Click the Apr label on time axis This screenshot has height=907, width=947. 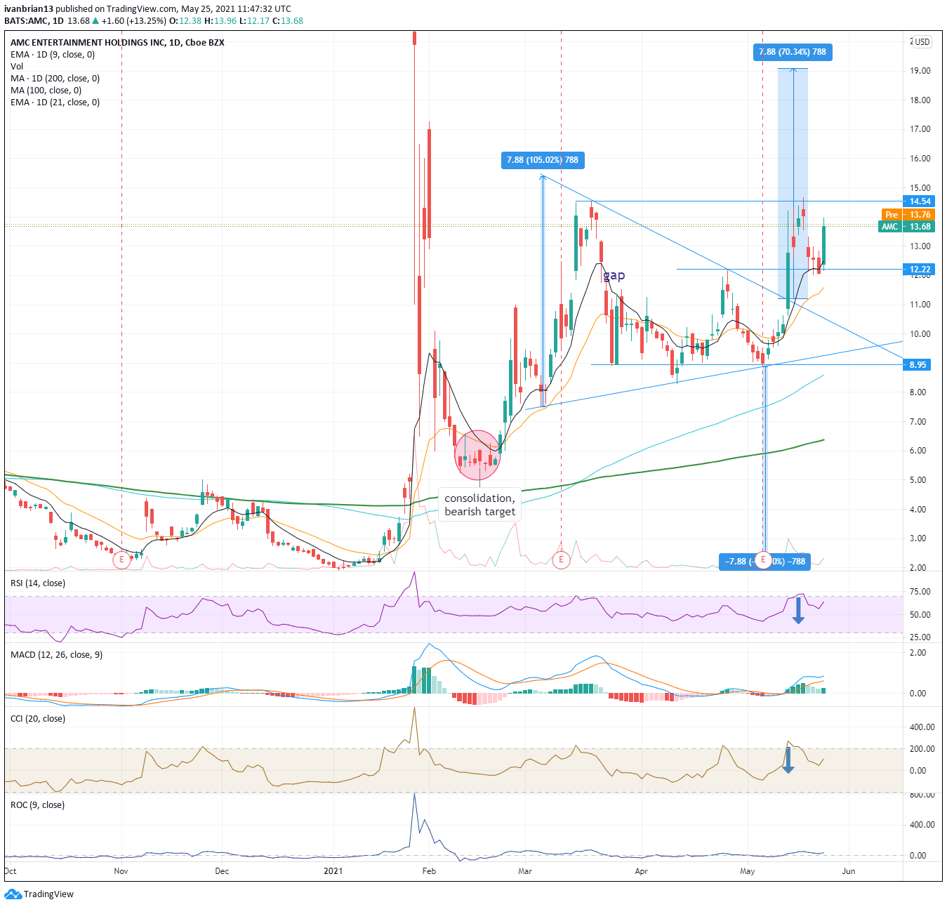(641, 871)
